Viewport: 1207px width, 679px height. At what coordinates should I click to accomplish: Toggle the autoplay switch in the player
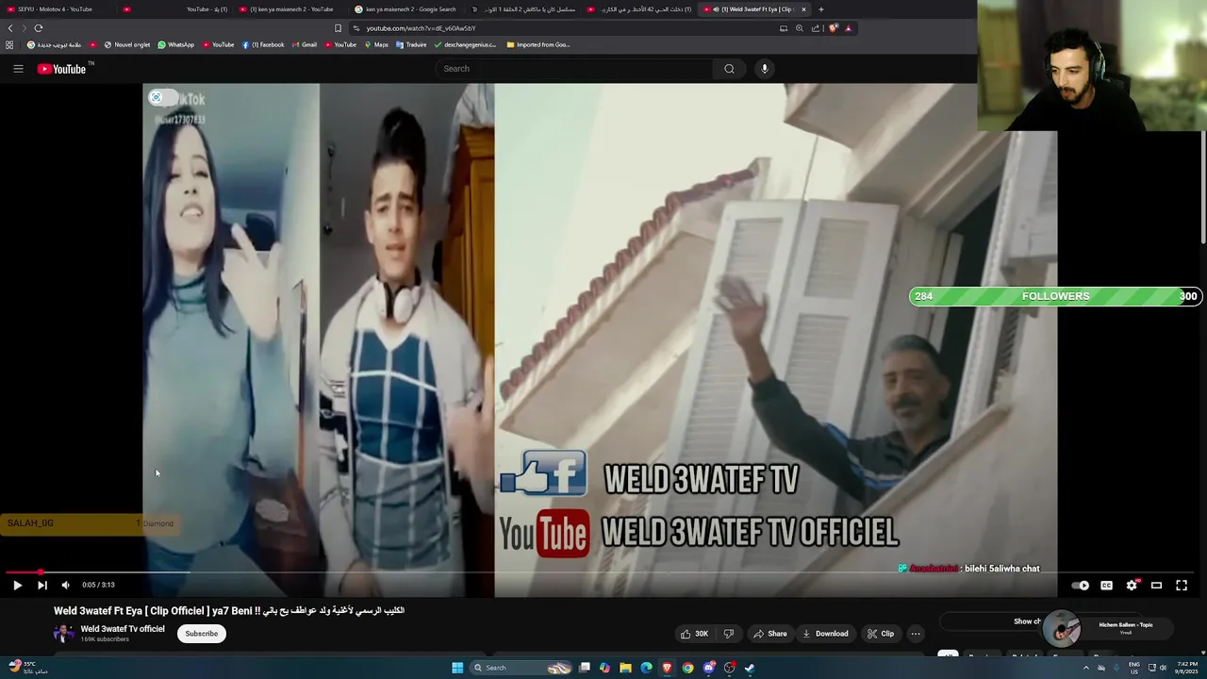pos(1081,586)
